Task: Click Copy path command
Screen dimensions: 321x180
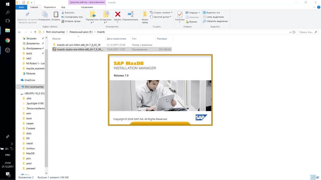Action: coord(72,17)
